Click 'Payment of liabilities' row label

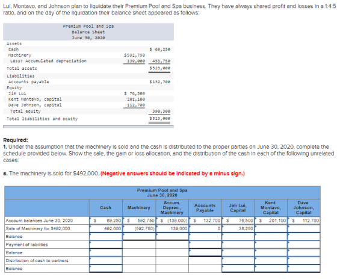point(26,245)
